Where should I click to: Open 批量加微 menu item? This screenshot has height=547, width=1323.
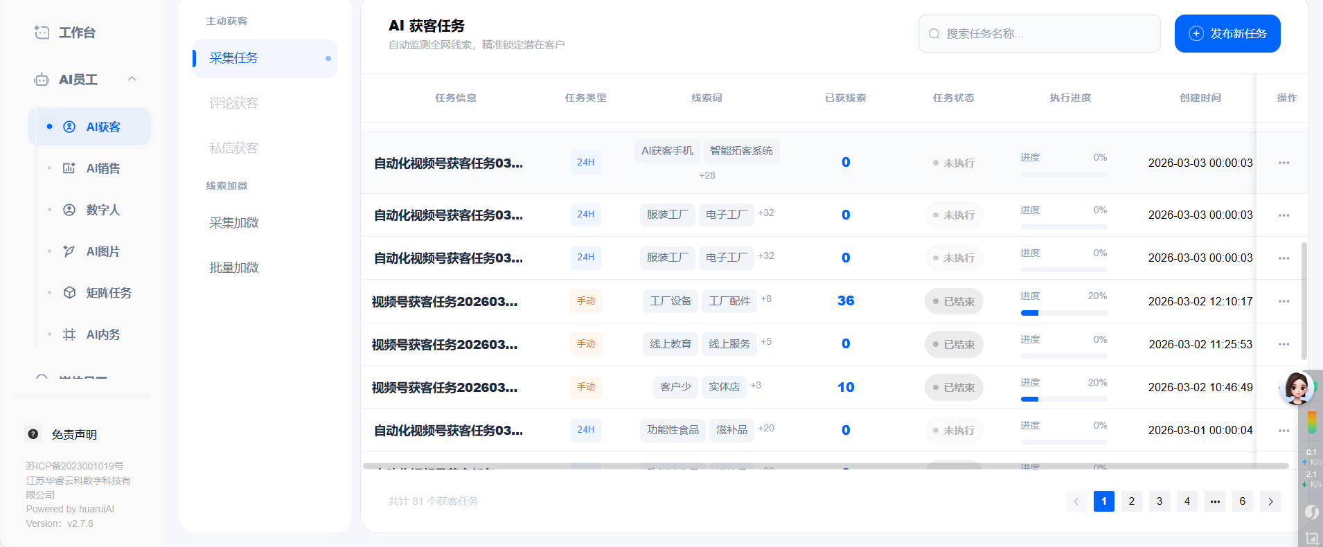tap(233, 268)
